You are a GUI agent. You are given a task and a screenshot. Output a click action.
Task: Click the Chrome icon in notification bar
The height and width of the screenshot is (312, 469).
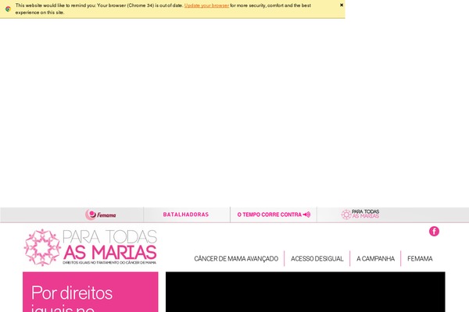8,9
